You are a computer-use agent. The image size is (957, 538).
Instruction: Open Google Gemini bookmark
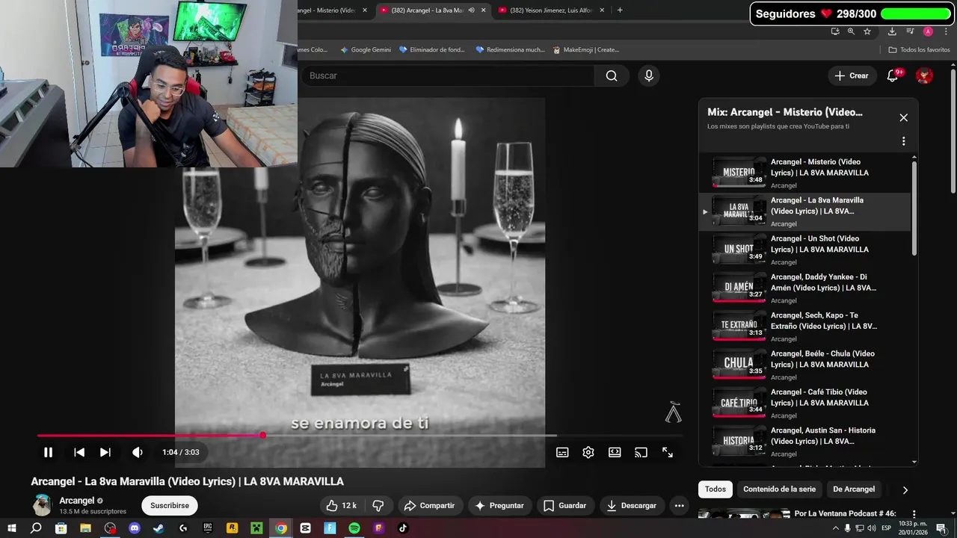pos(366,50)
